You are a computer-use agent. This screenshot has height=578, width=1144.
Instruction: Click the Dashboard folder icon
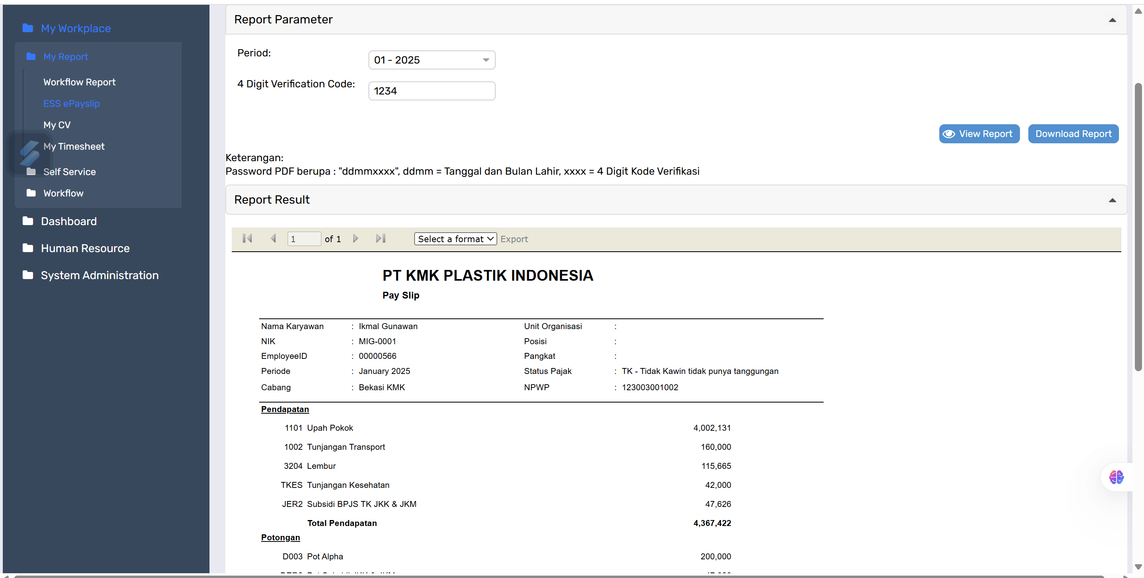point(27,221)
